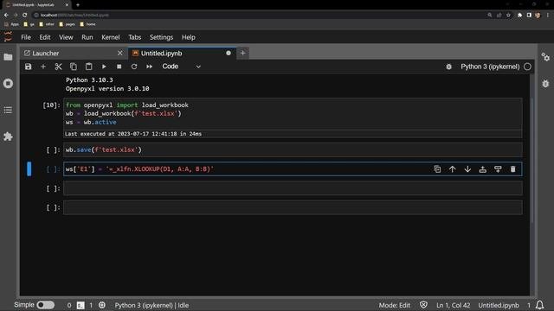This screenshot has width=554, height=311.
Task: Click Ln 1, Col 42 cursor position
Action: (x=453, y=305)
